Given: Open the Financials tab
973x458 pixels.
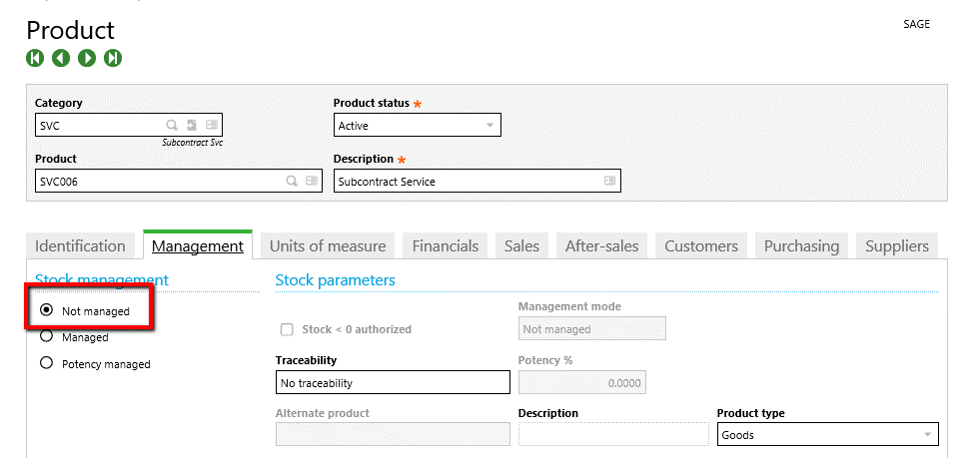Looking at the screenshot, I should click(x=445, y=245).
